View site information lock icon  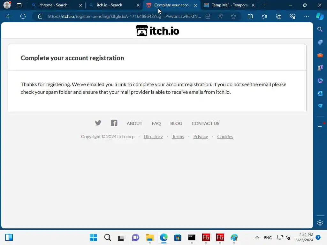[40, 16]
